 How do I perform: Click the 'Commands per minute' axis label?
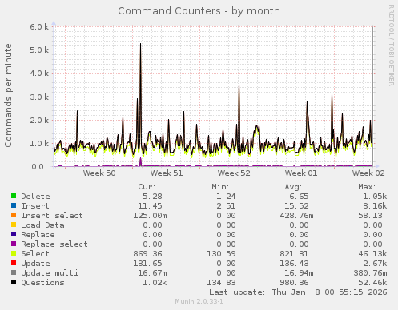(8, 96)
